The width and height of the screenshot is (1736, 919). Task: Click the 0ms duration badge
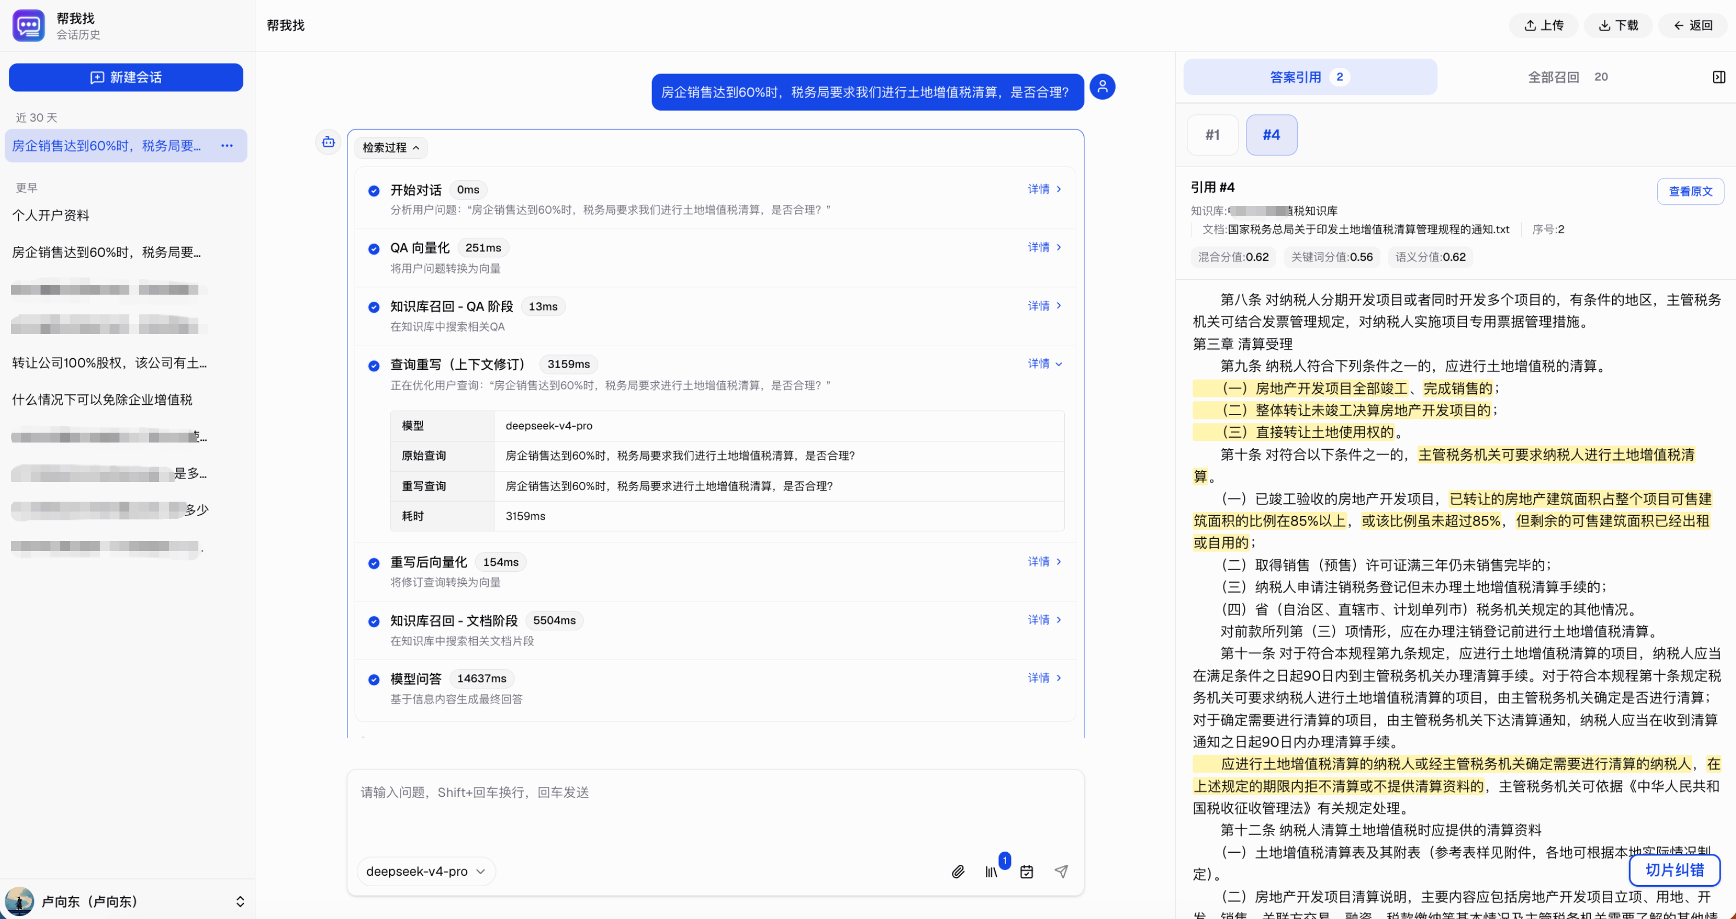(x=469, y=190)
